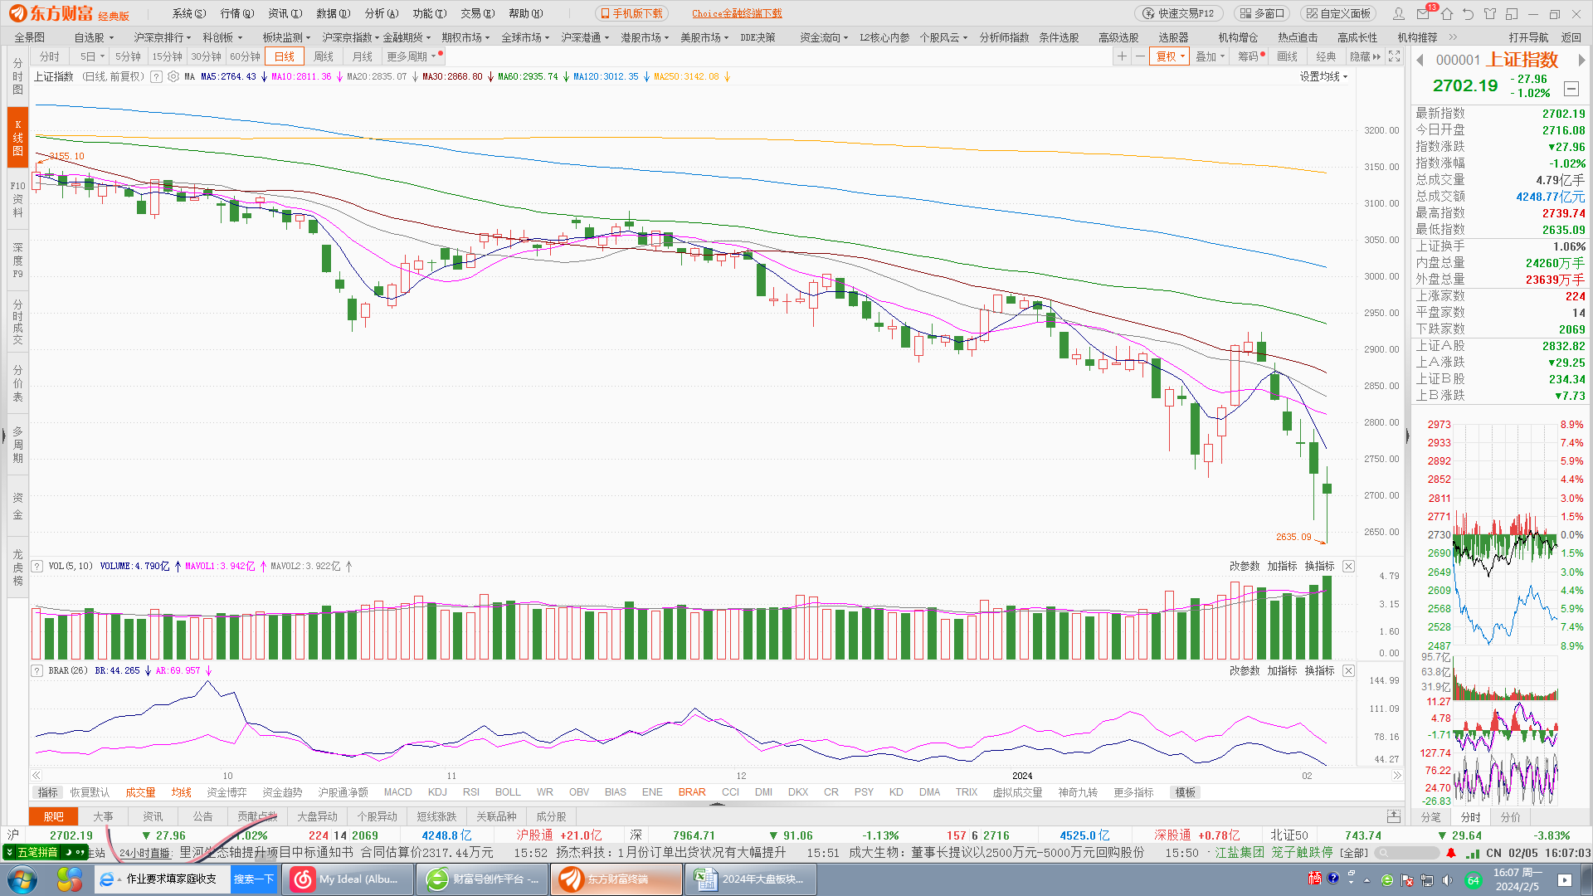Open the 板块监测 dropdown
Image resolution: width=1593 pixels, height=896 pixels.
tap(286, 37)
